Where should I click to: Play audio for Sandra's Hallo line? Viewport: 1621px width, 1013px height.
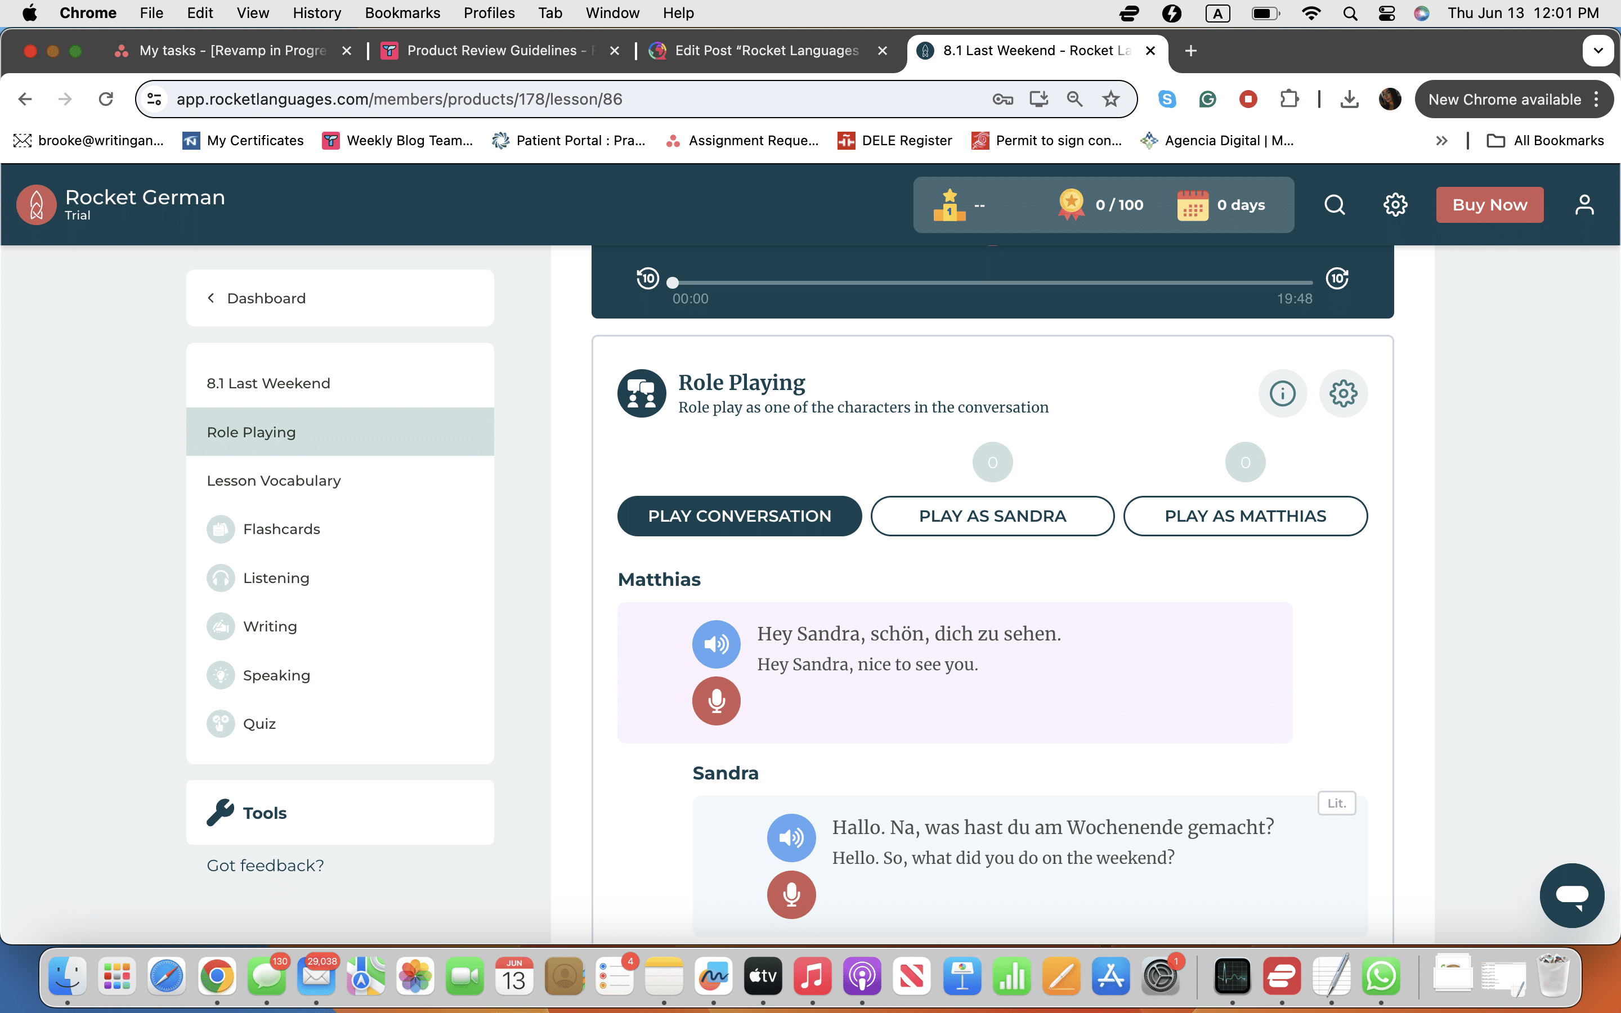[791, 837]
